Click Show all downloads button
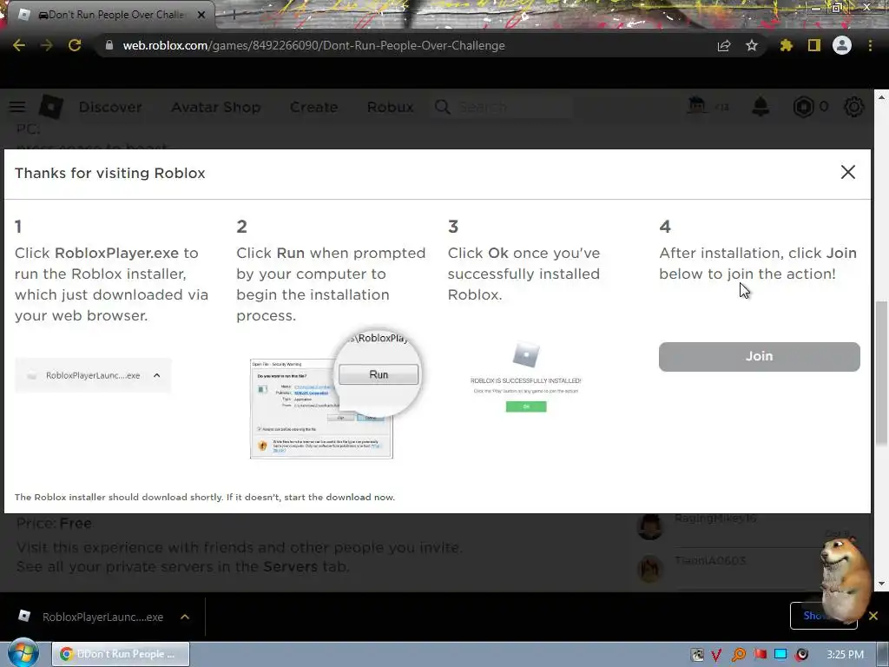Screen dimensions: 889x667 [823, 616]
